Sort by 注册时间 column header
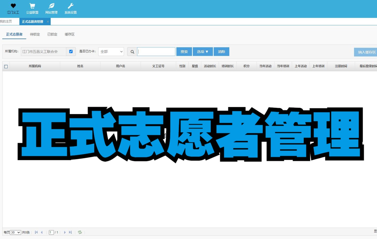This screenshot has height=239, width=377. point(341,66)
